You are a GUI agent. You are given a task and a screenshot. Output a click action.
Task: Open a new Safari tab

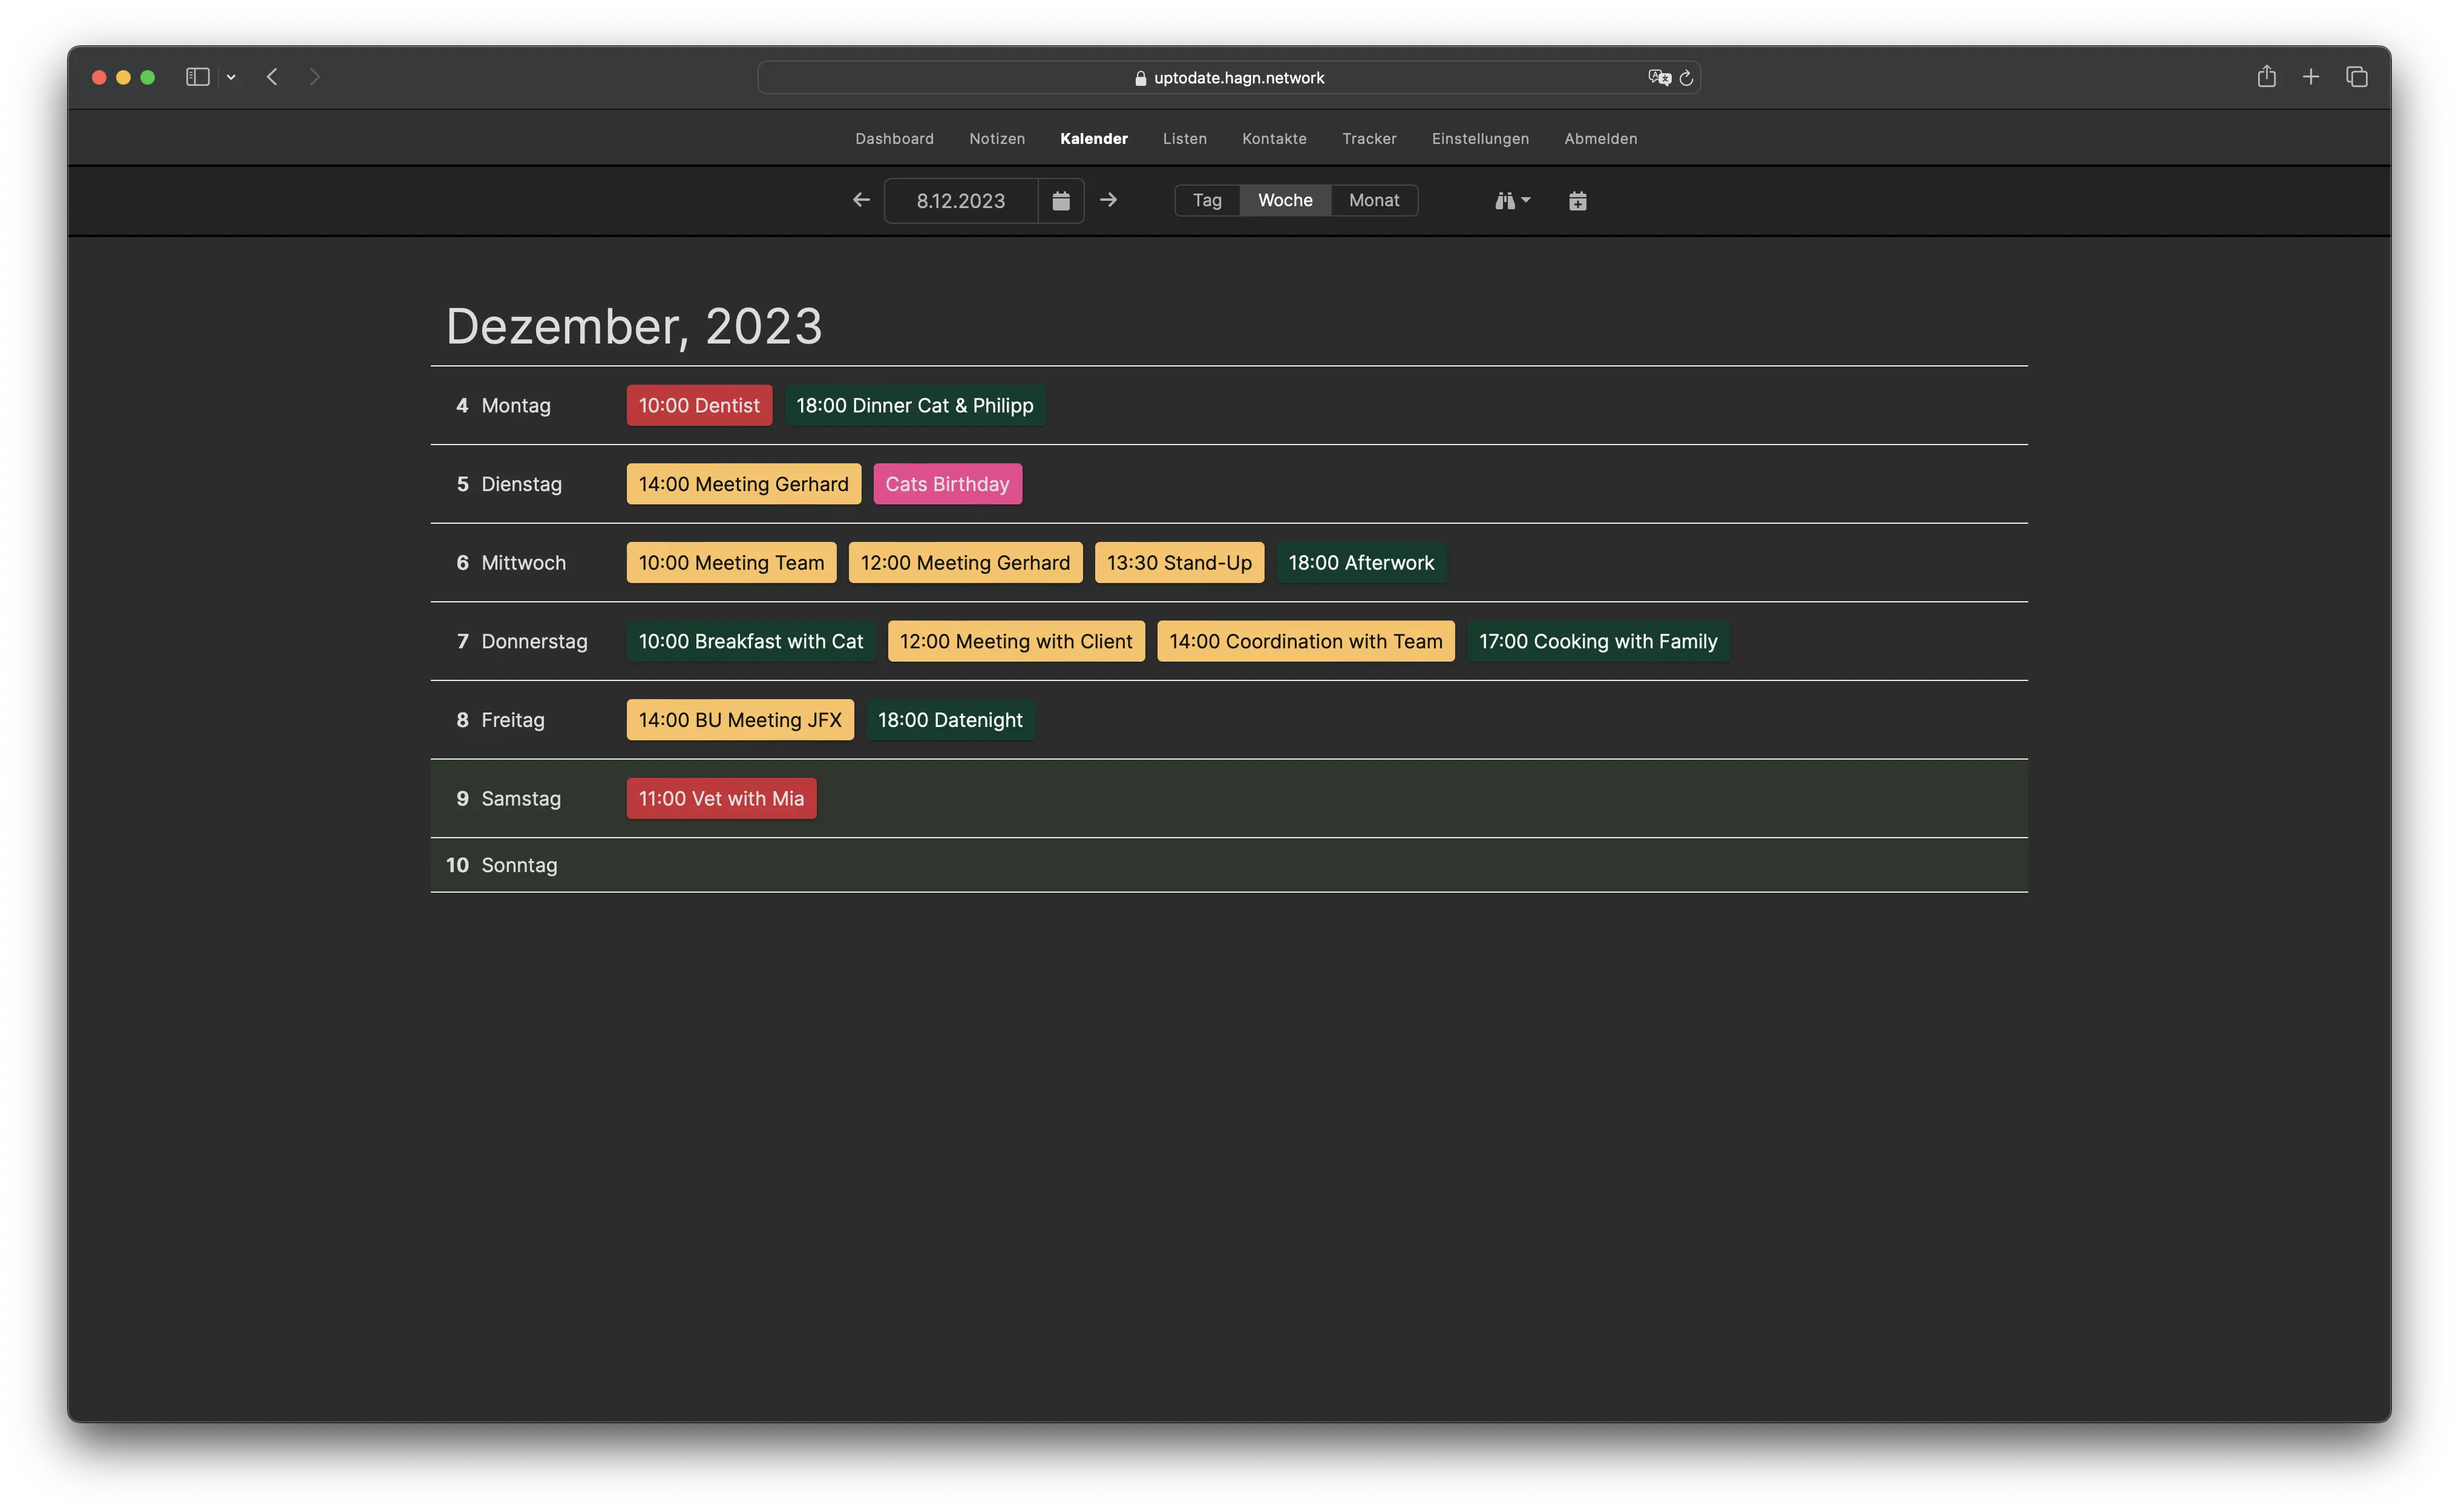click(2311, 77)
